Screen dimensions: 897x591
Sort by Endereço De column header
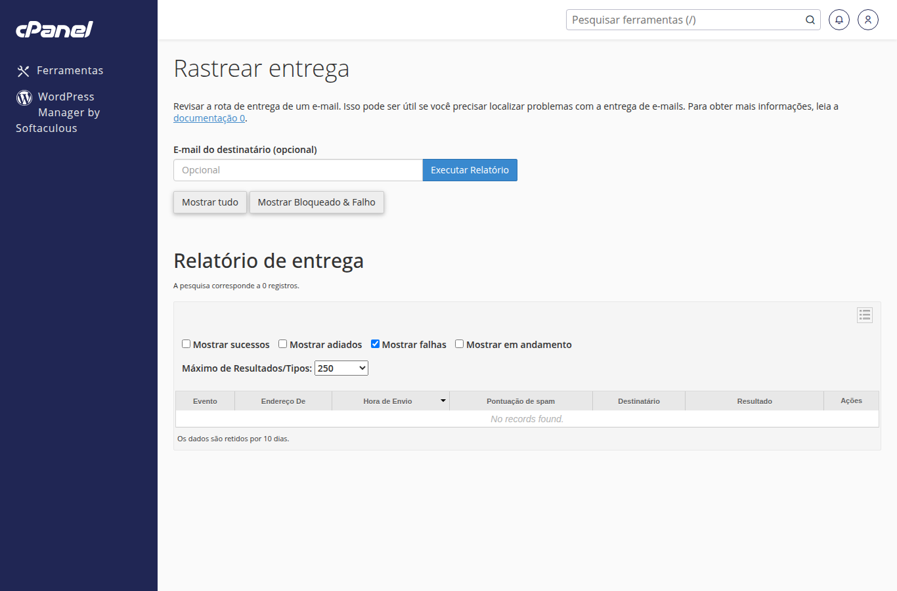(x=283, y=401)
